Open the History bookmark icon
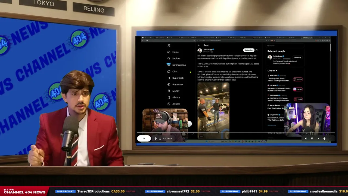 169,97
